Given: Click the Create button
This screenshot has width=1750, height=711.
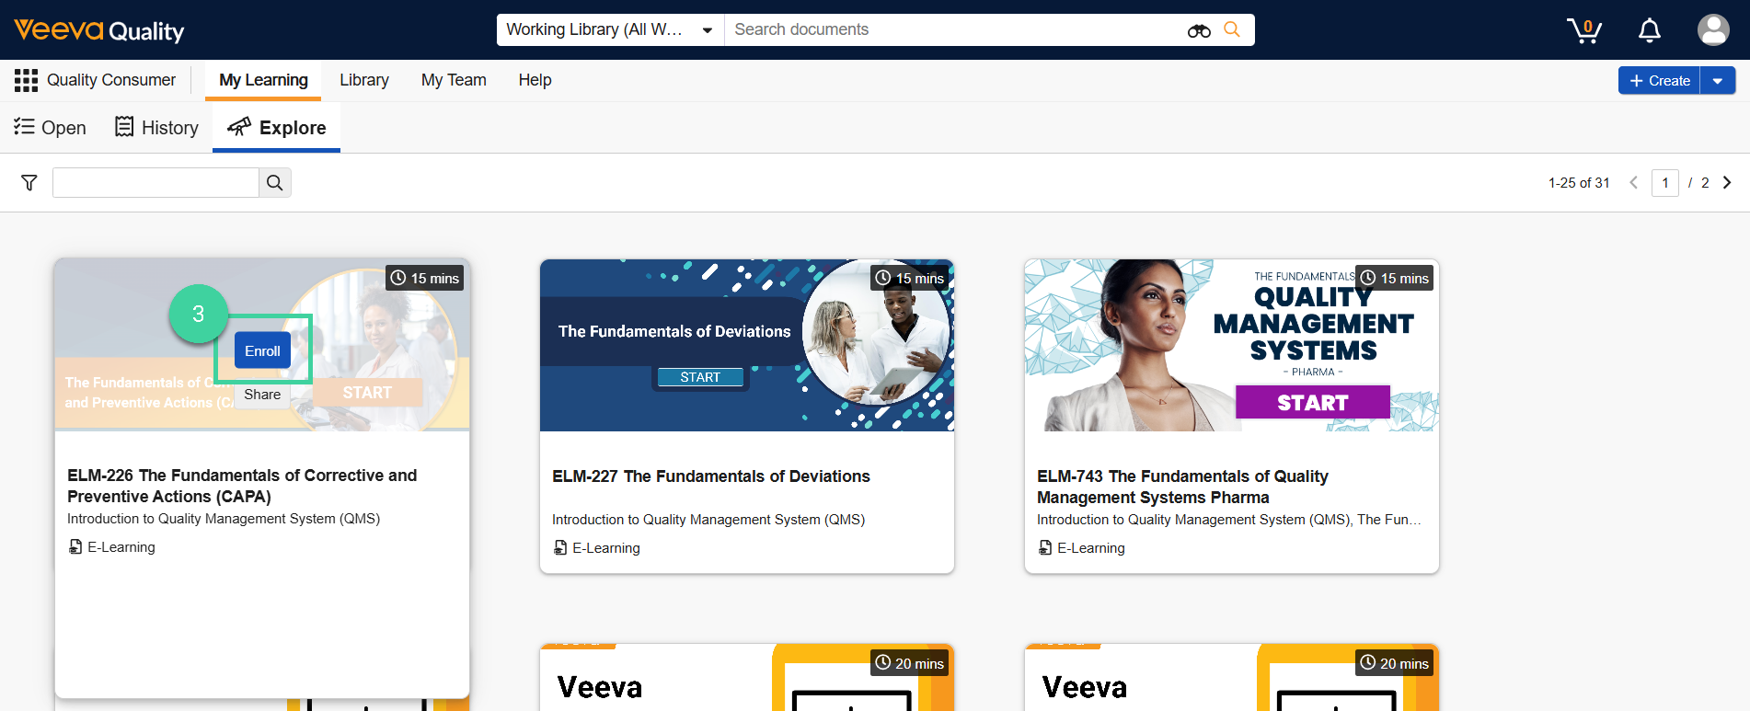Looking at the screenshot, I should (x=1659, y=81).
